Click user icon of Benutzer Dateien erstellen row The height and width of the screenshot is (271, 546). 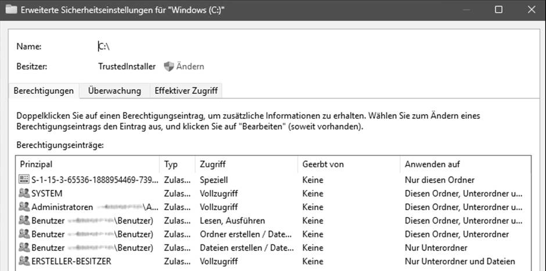[24, 247]
